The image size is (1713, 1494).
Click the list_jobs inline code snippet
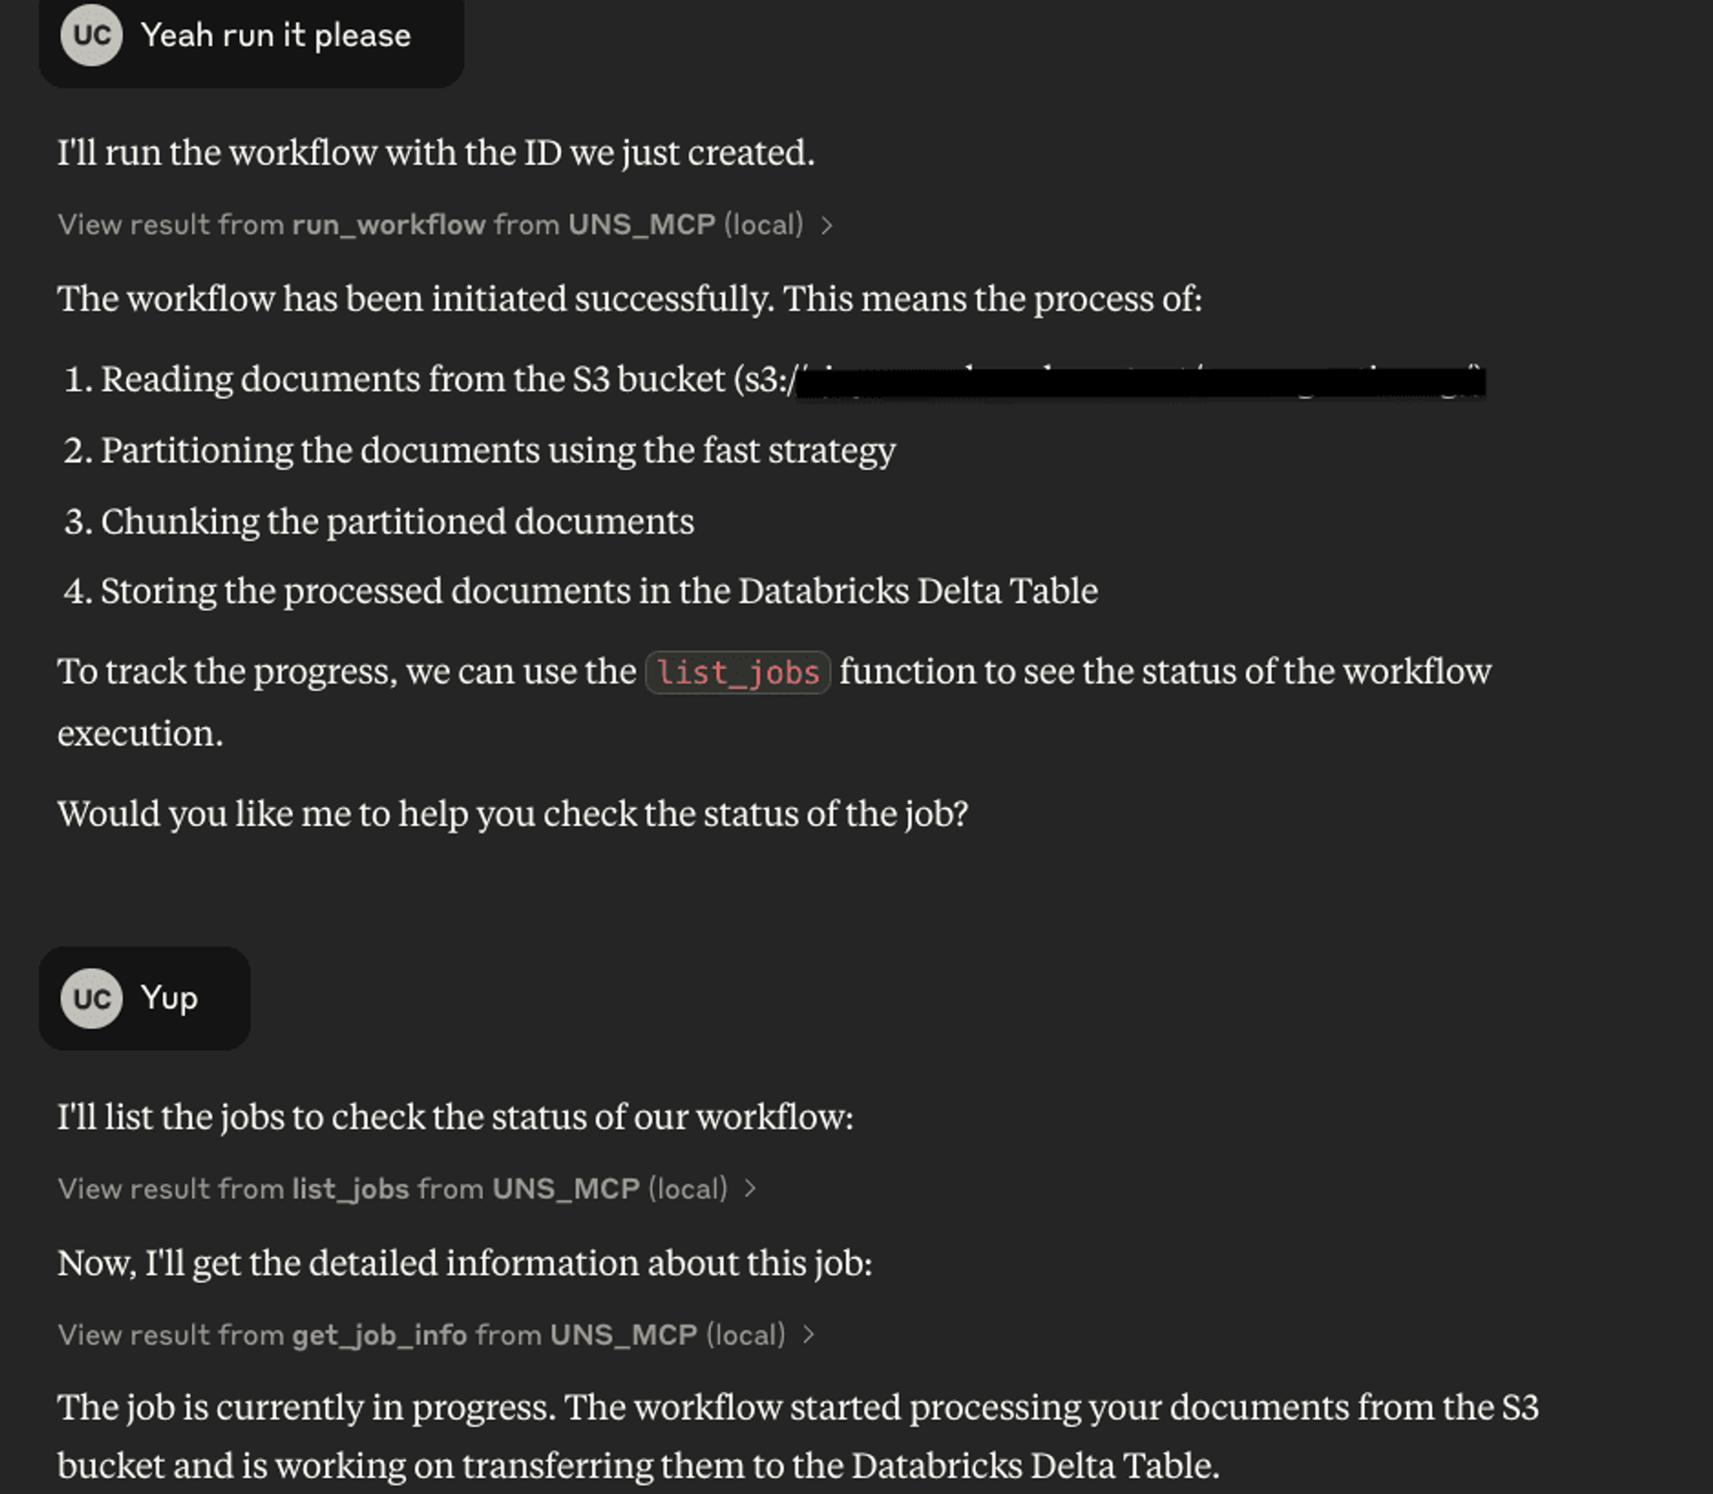[738, 673]
